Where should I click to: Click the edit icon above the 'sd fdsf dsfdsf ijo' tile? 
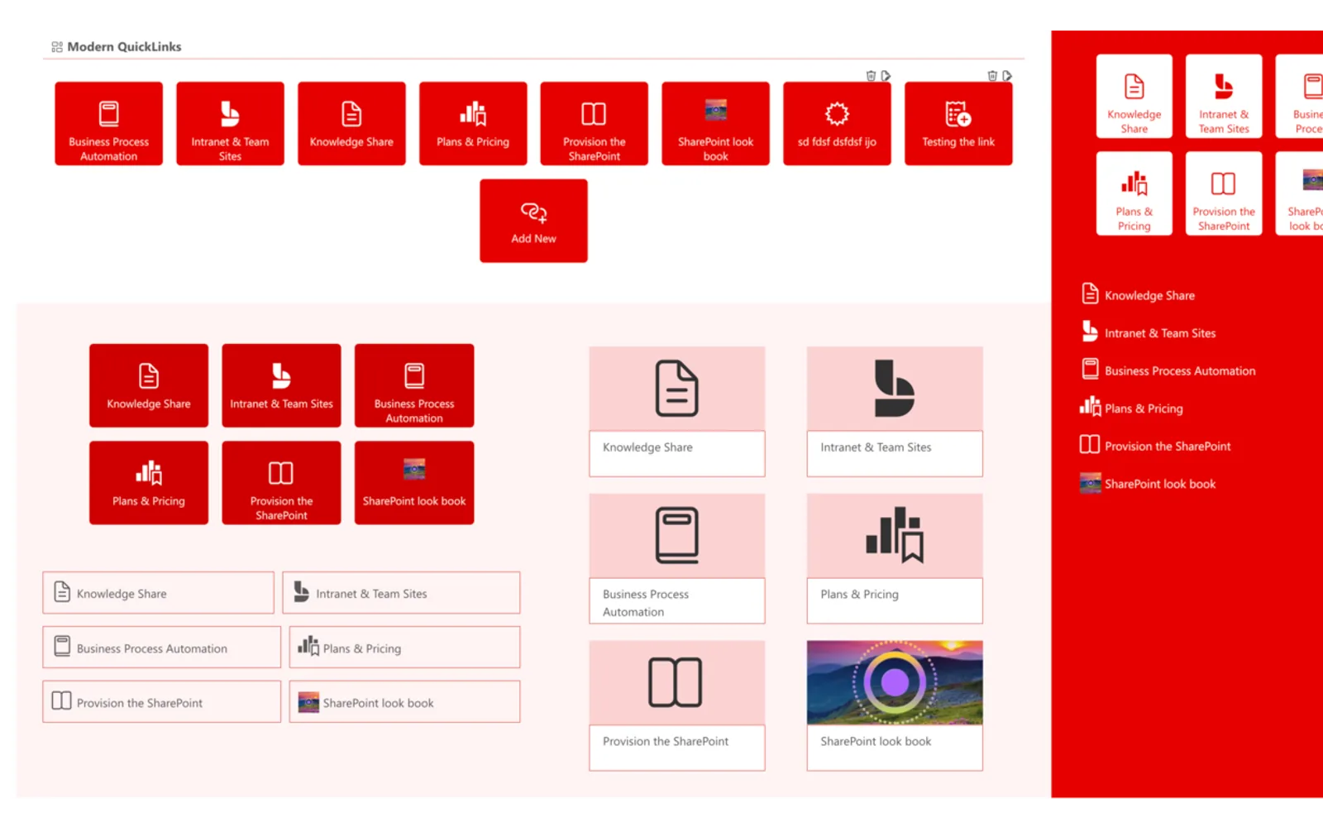point(886,75)
